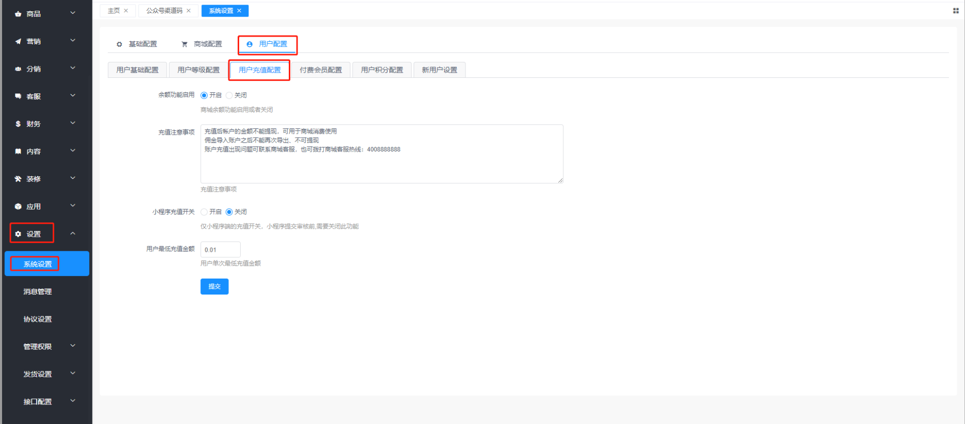The image size is (965, 424).
Task: Open 消息管理 in the sidebar
Action: [38, 291]
